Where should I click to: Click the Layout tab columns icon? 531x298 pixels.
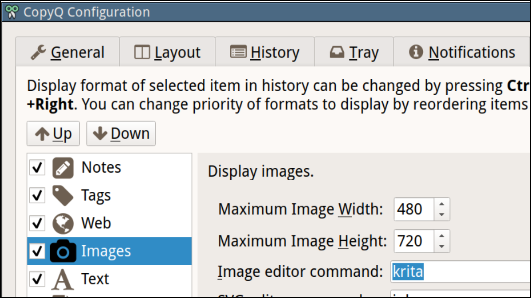pyautogui.click(x=142, y=52)
